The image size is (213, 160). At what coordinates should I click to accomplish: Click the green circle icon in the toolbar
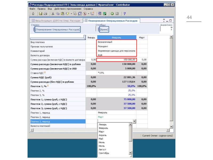click(112, 14)
